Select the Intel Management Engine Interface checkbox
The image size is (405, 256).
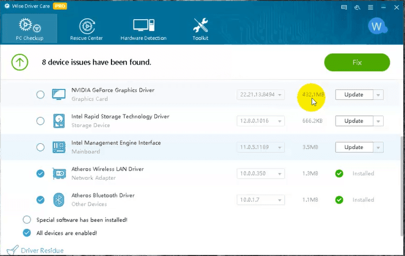(40, 147)
